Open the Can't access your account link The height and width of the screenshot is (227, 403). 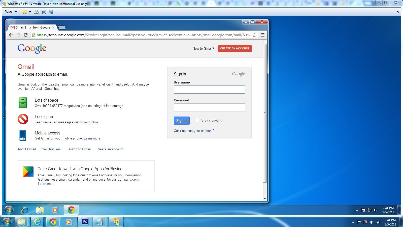pyautogui.click(x=194, y=131)
